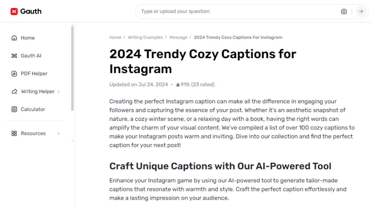Open the camera icon to upload a question

coord(344,11)
